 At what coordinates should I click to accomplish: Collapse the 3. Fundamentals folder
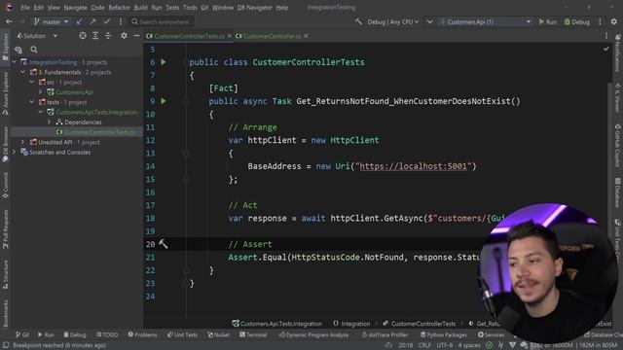(x=23, y=72)
